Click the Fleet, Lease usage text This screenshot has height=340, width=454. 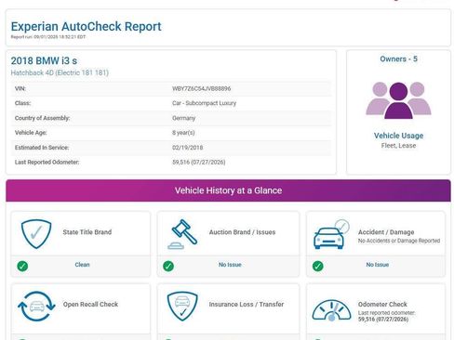(398, 146)
